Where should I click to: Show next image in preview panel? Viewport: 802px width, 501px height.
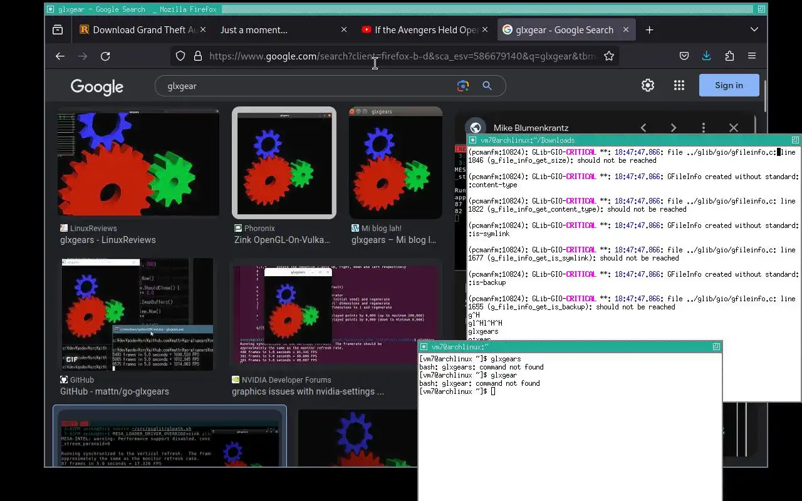tap(674, 128)
